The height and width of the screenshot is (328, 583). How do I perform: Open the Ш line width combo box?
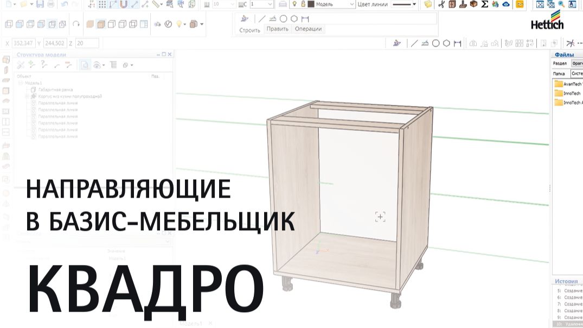[224, 4]
